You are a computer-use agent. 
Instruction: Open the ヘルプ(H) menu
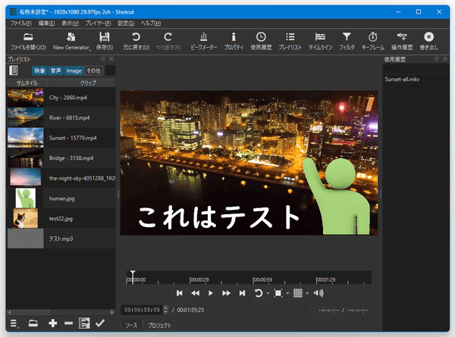click(151, 23)
